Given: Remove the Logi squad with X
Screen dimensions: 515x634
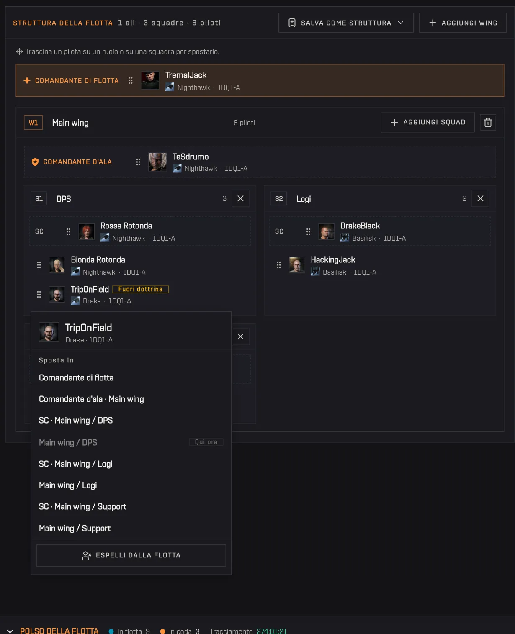Looking at the screenshot, I should pyautogui.click(x=480, y=198).
